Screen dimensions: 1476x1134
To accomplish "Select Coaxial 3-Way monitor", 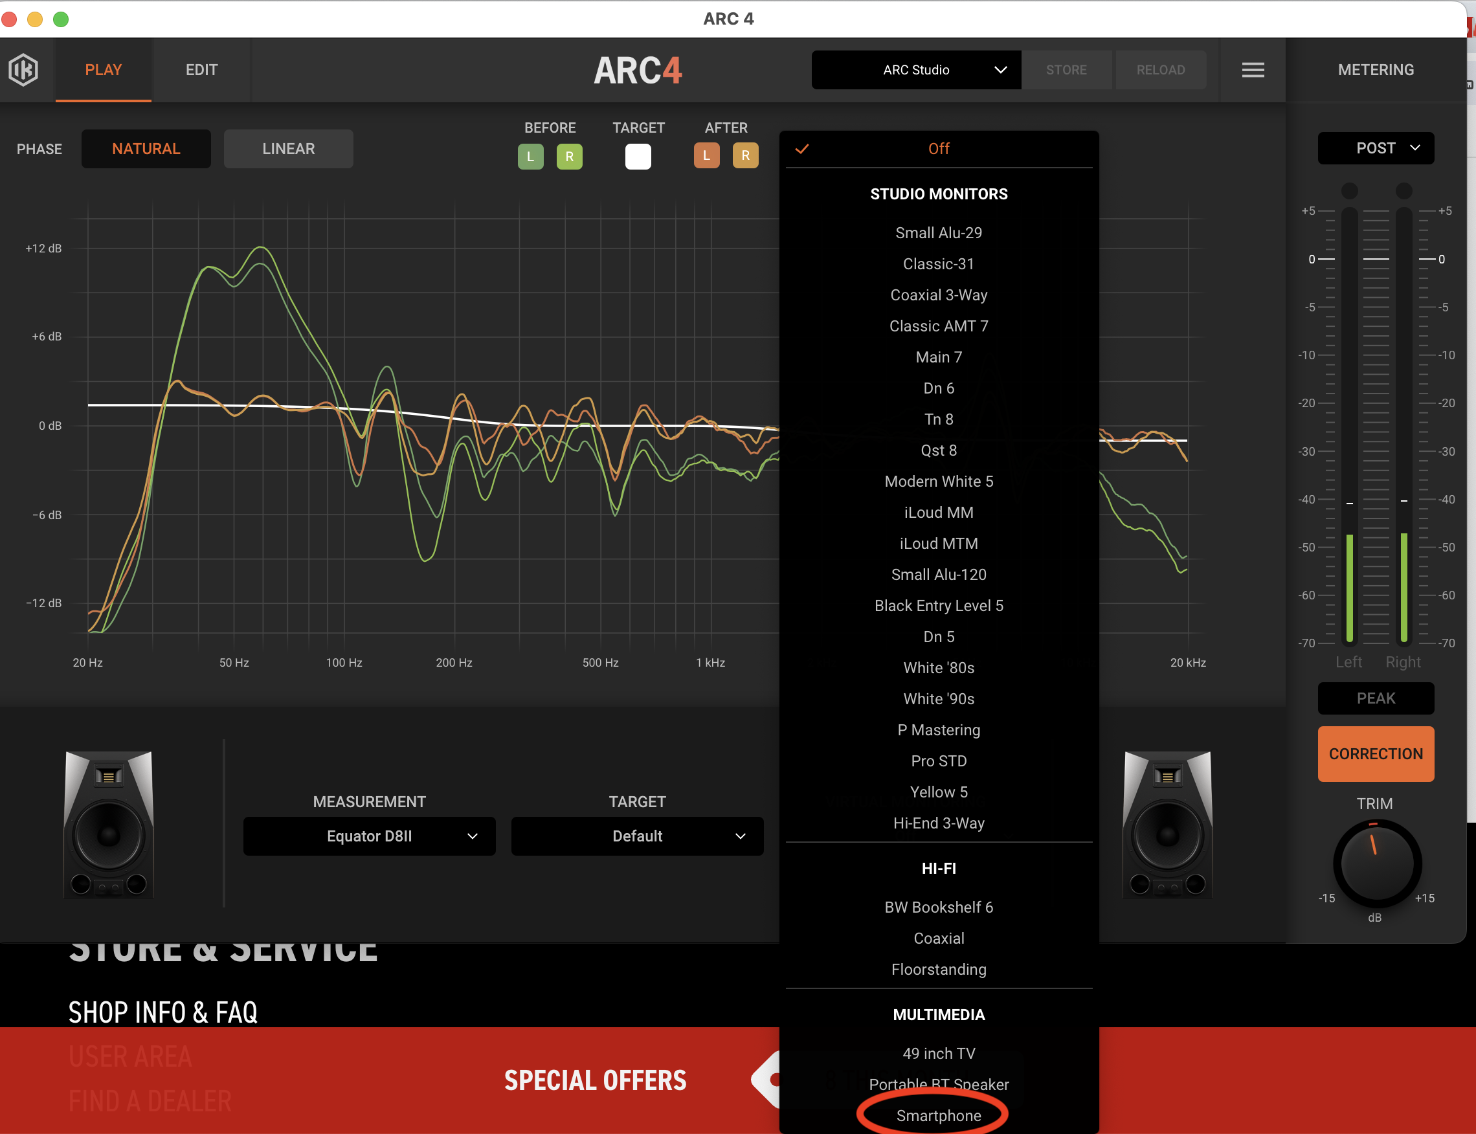I will tap(939, 295).
